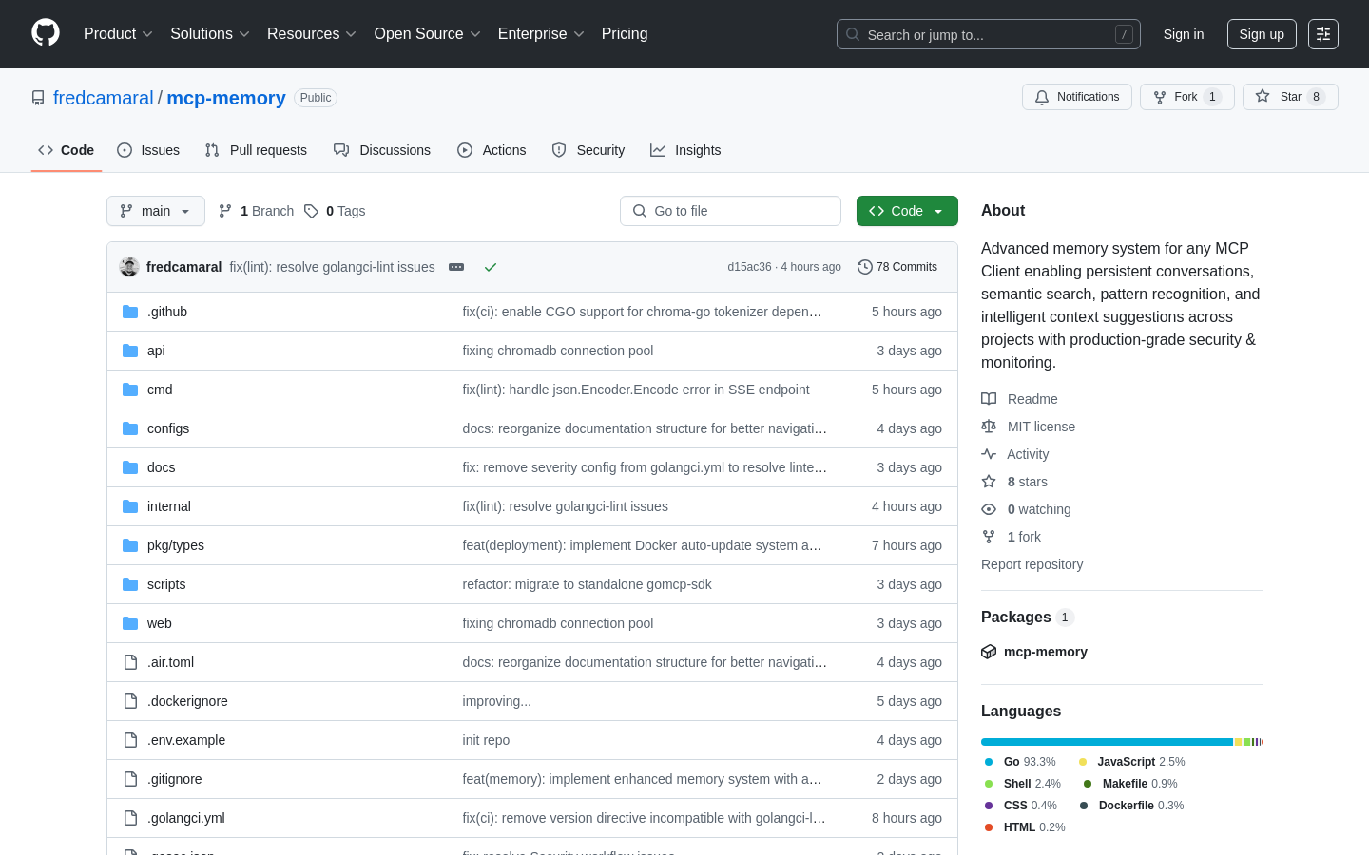Switch to the Pull requests tab
Screen dimensions: 1369x855
[256, 150]
